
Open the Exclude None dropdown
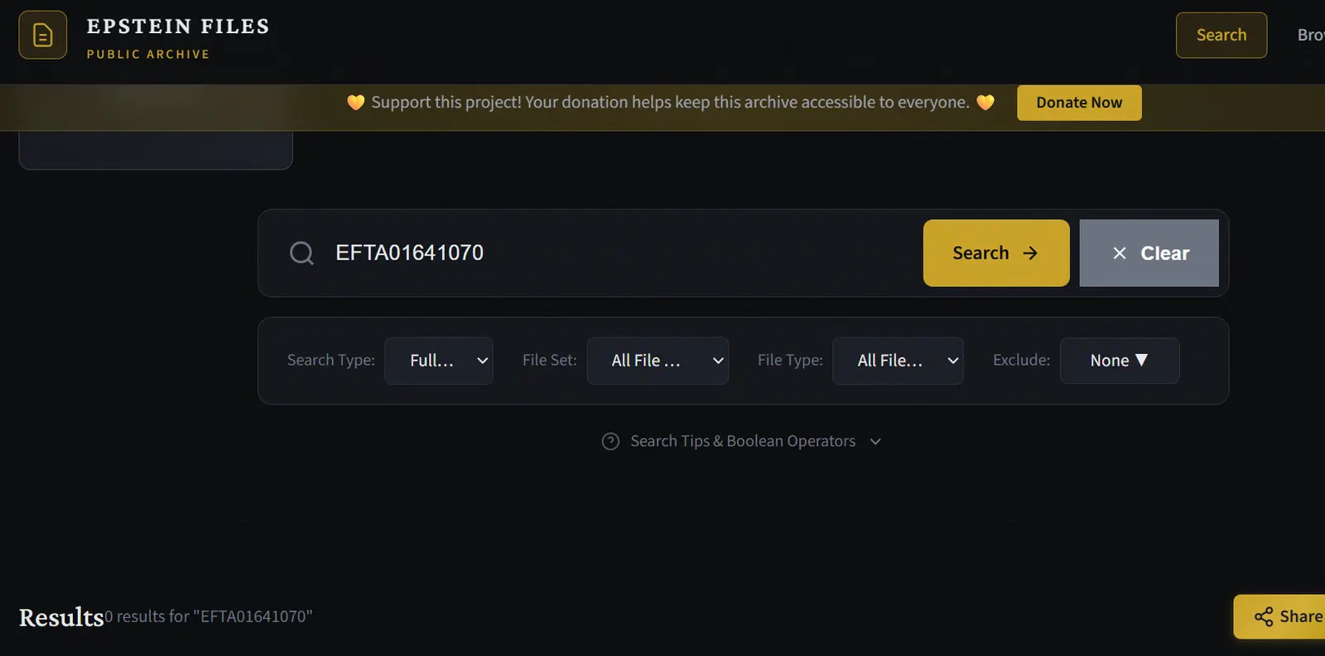[1120, 361]
